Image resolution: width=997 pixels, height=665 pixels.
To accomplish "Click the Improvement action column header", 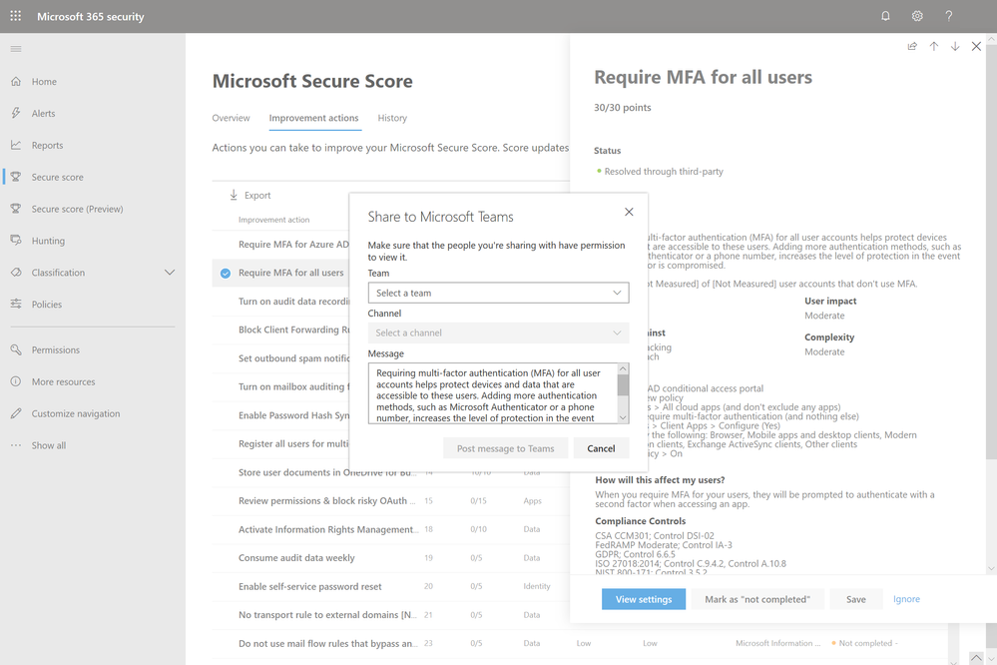I will [273, 220].
